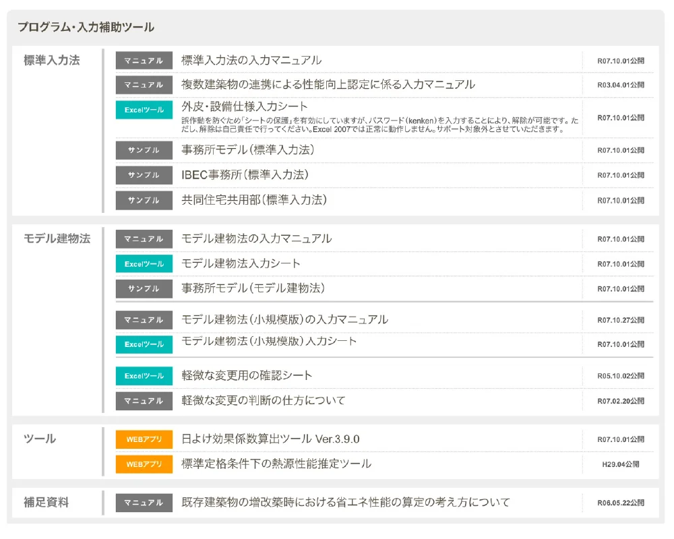Open 軽微な変更の判断の仕方について link

click(263, 401)
